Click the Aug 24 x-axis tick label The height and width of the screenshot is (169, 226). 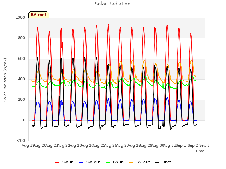click(x=87, y=145)
